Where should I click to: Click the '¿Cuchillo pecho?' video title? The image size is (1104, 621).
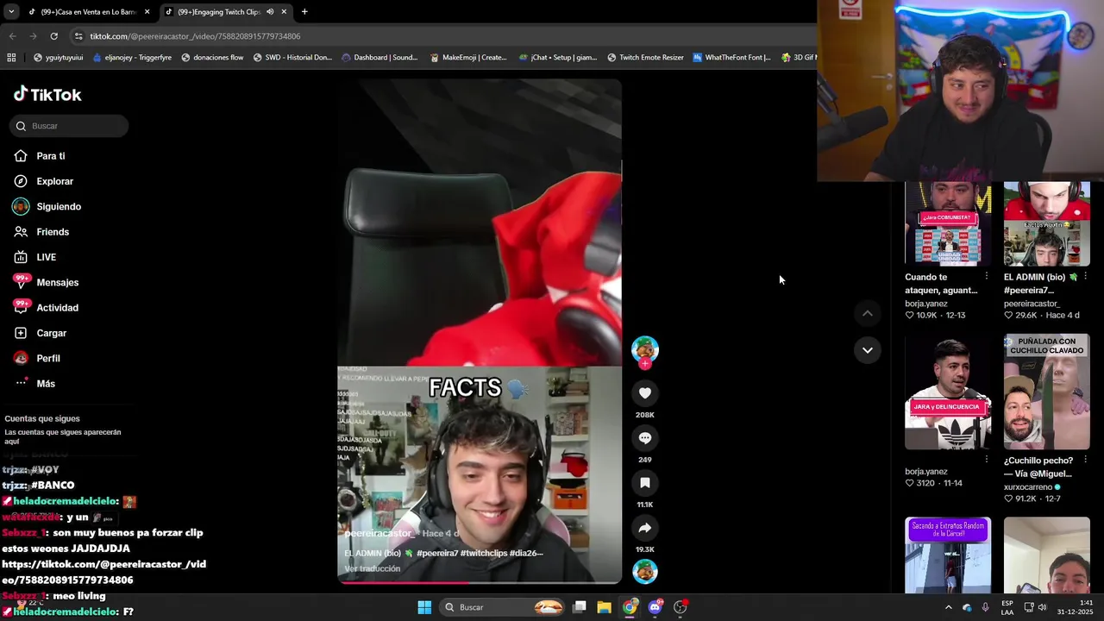1038,467
